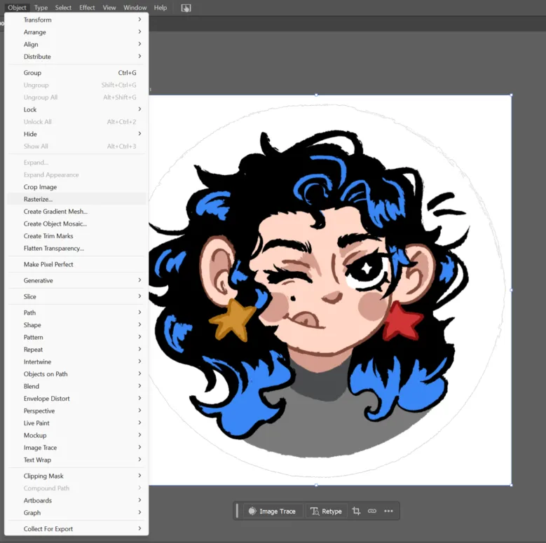Click the link icon in the contextual bar
This screenshot has height=543, width=546.
pos(372,511)
